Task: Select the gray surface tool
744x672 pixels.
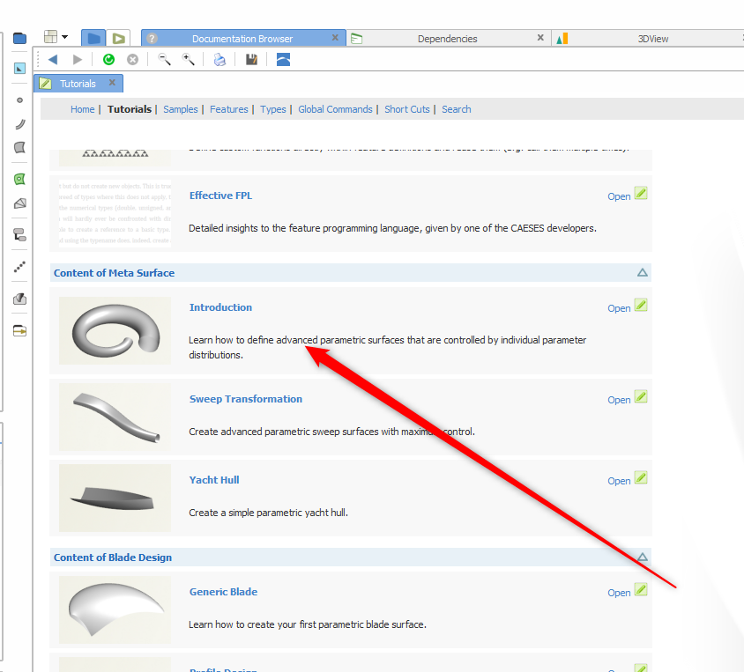Action: (x=19, y=147)
